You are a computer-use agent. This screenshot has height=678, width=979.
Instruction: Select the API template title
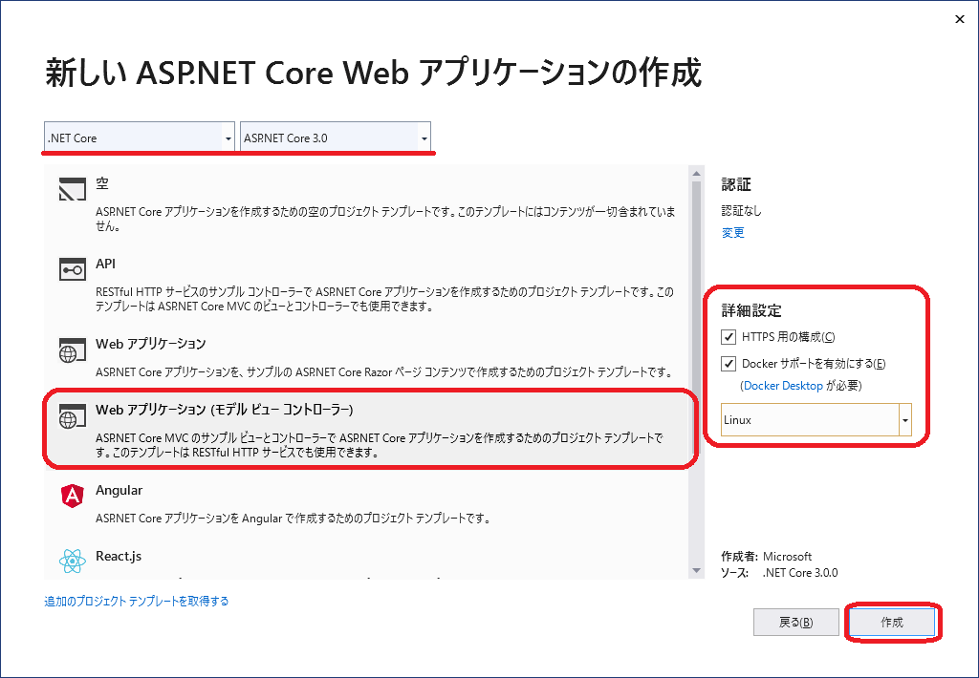coord(106,264)
